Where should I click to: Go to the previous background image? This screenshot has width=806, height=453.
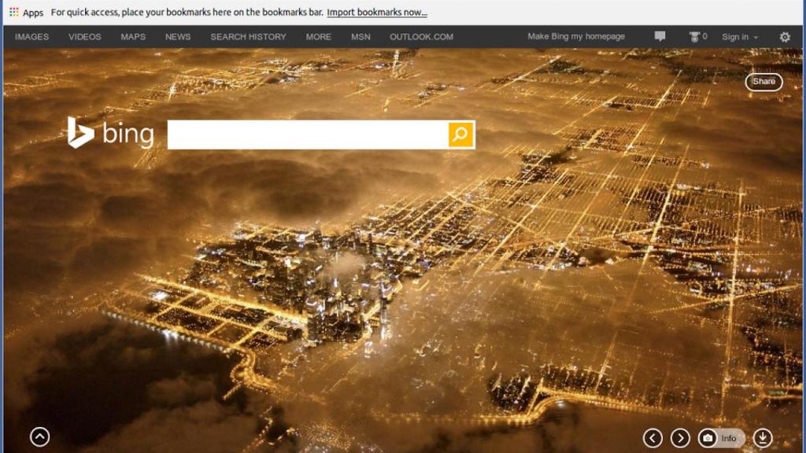point(652,438)
